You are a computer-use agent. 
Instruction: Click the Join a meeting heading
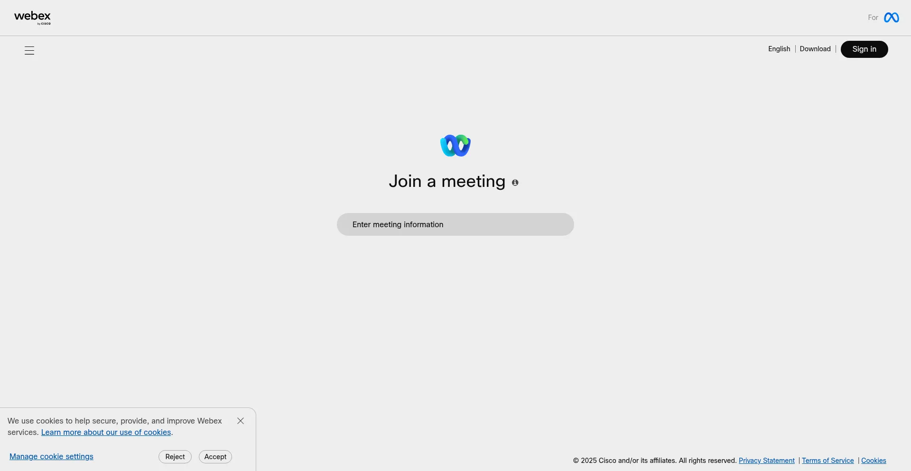447,181
